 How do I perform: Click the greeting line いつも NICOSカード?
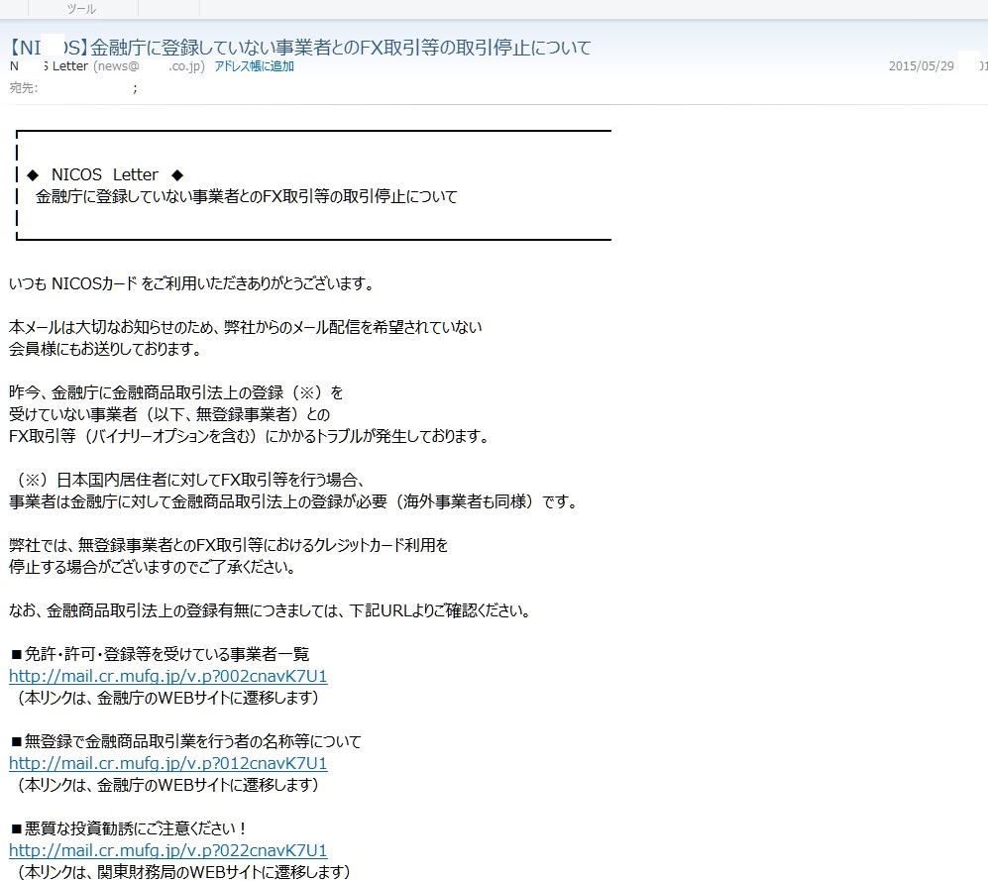coord(191,283)
